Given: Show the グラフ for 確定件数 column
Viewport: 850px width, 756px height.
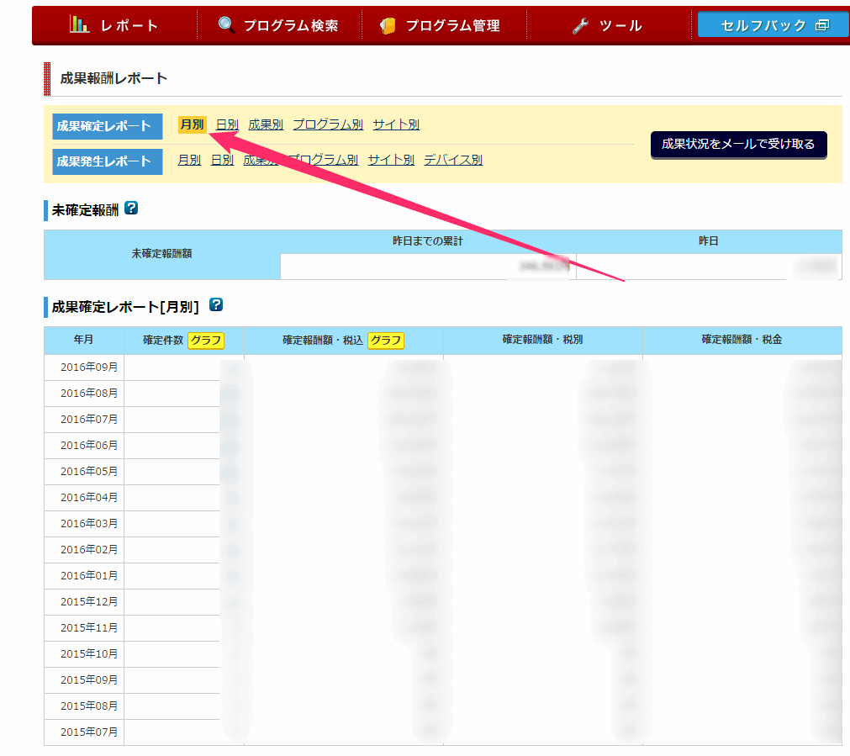Looking at the screenshot, I should point(206,341).
